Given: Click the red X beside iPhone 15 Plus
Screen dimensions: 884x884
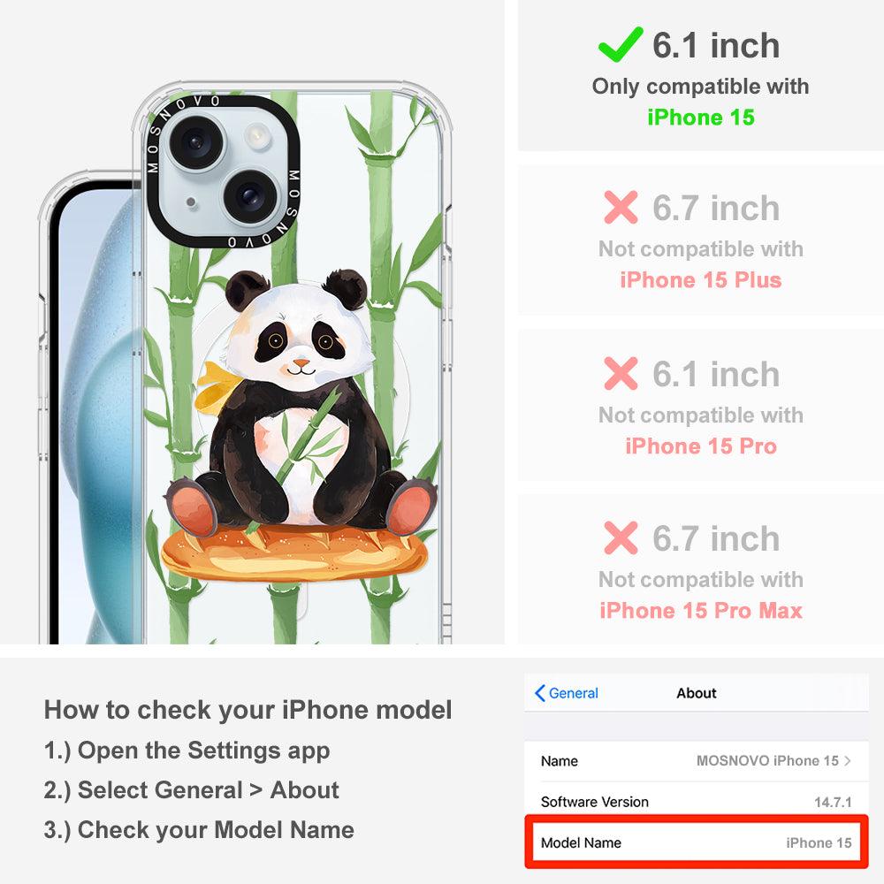Looking at the screenshot, I should point(621,208).
